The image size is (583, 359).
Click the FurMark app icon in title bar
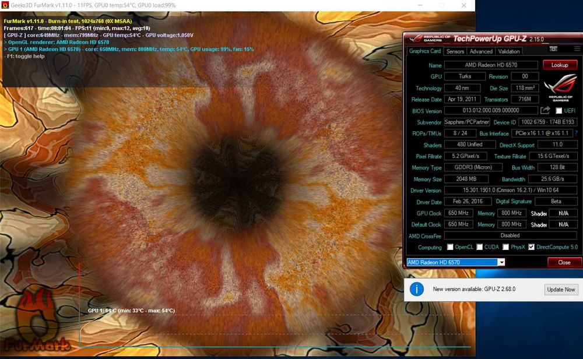[5, 5]
